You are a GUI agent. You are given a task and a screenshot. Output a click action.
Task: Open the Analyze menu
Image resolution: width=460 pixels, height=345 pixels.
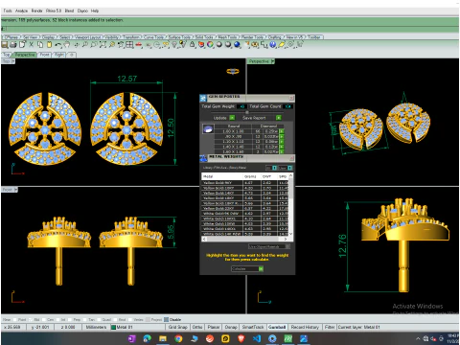[21, 11]
